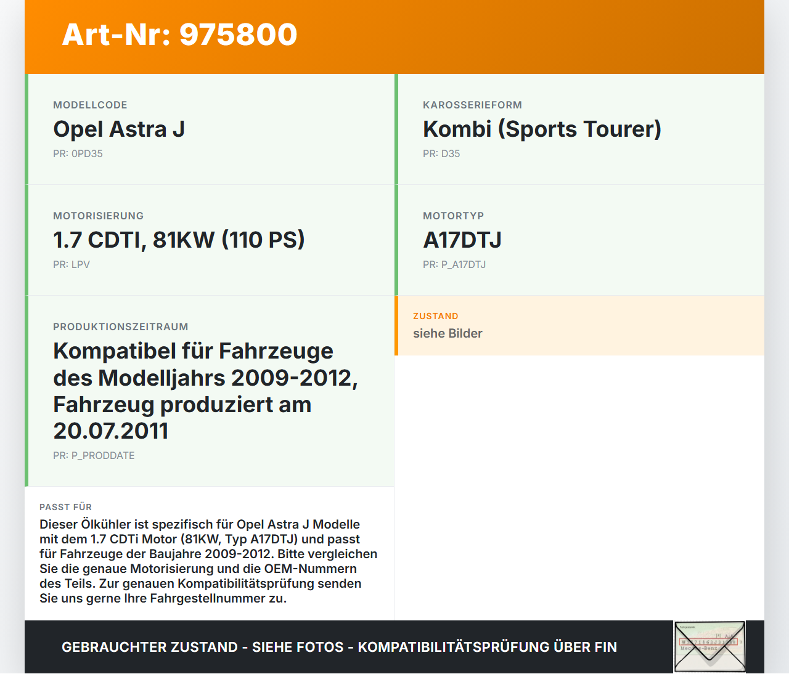Click the PR: P_PRODDATE label

[x=94, y=456]
